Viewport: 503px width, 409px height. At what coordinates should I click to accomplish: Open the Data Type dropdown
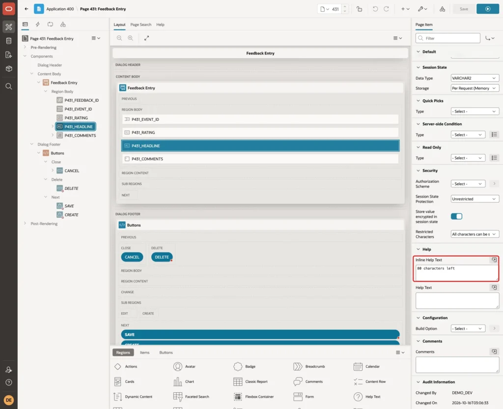coord(475,78)
